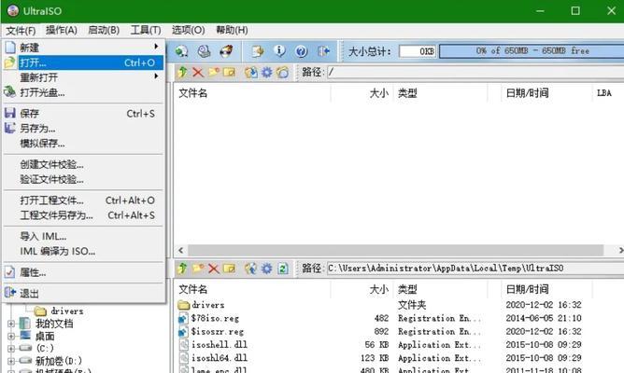Go up one level in the image path toolbar
The height and width of the screenshot is (373, 624).
183,72
